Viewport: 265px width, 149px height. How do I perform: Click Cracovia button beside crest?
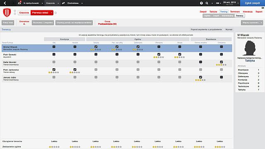point(24,13)
